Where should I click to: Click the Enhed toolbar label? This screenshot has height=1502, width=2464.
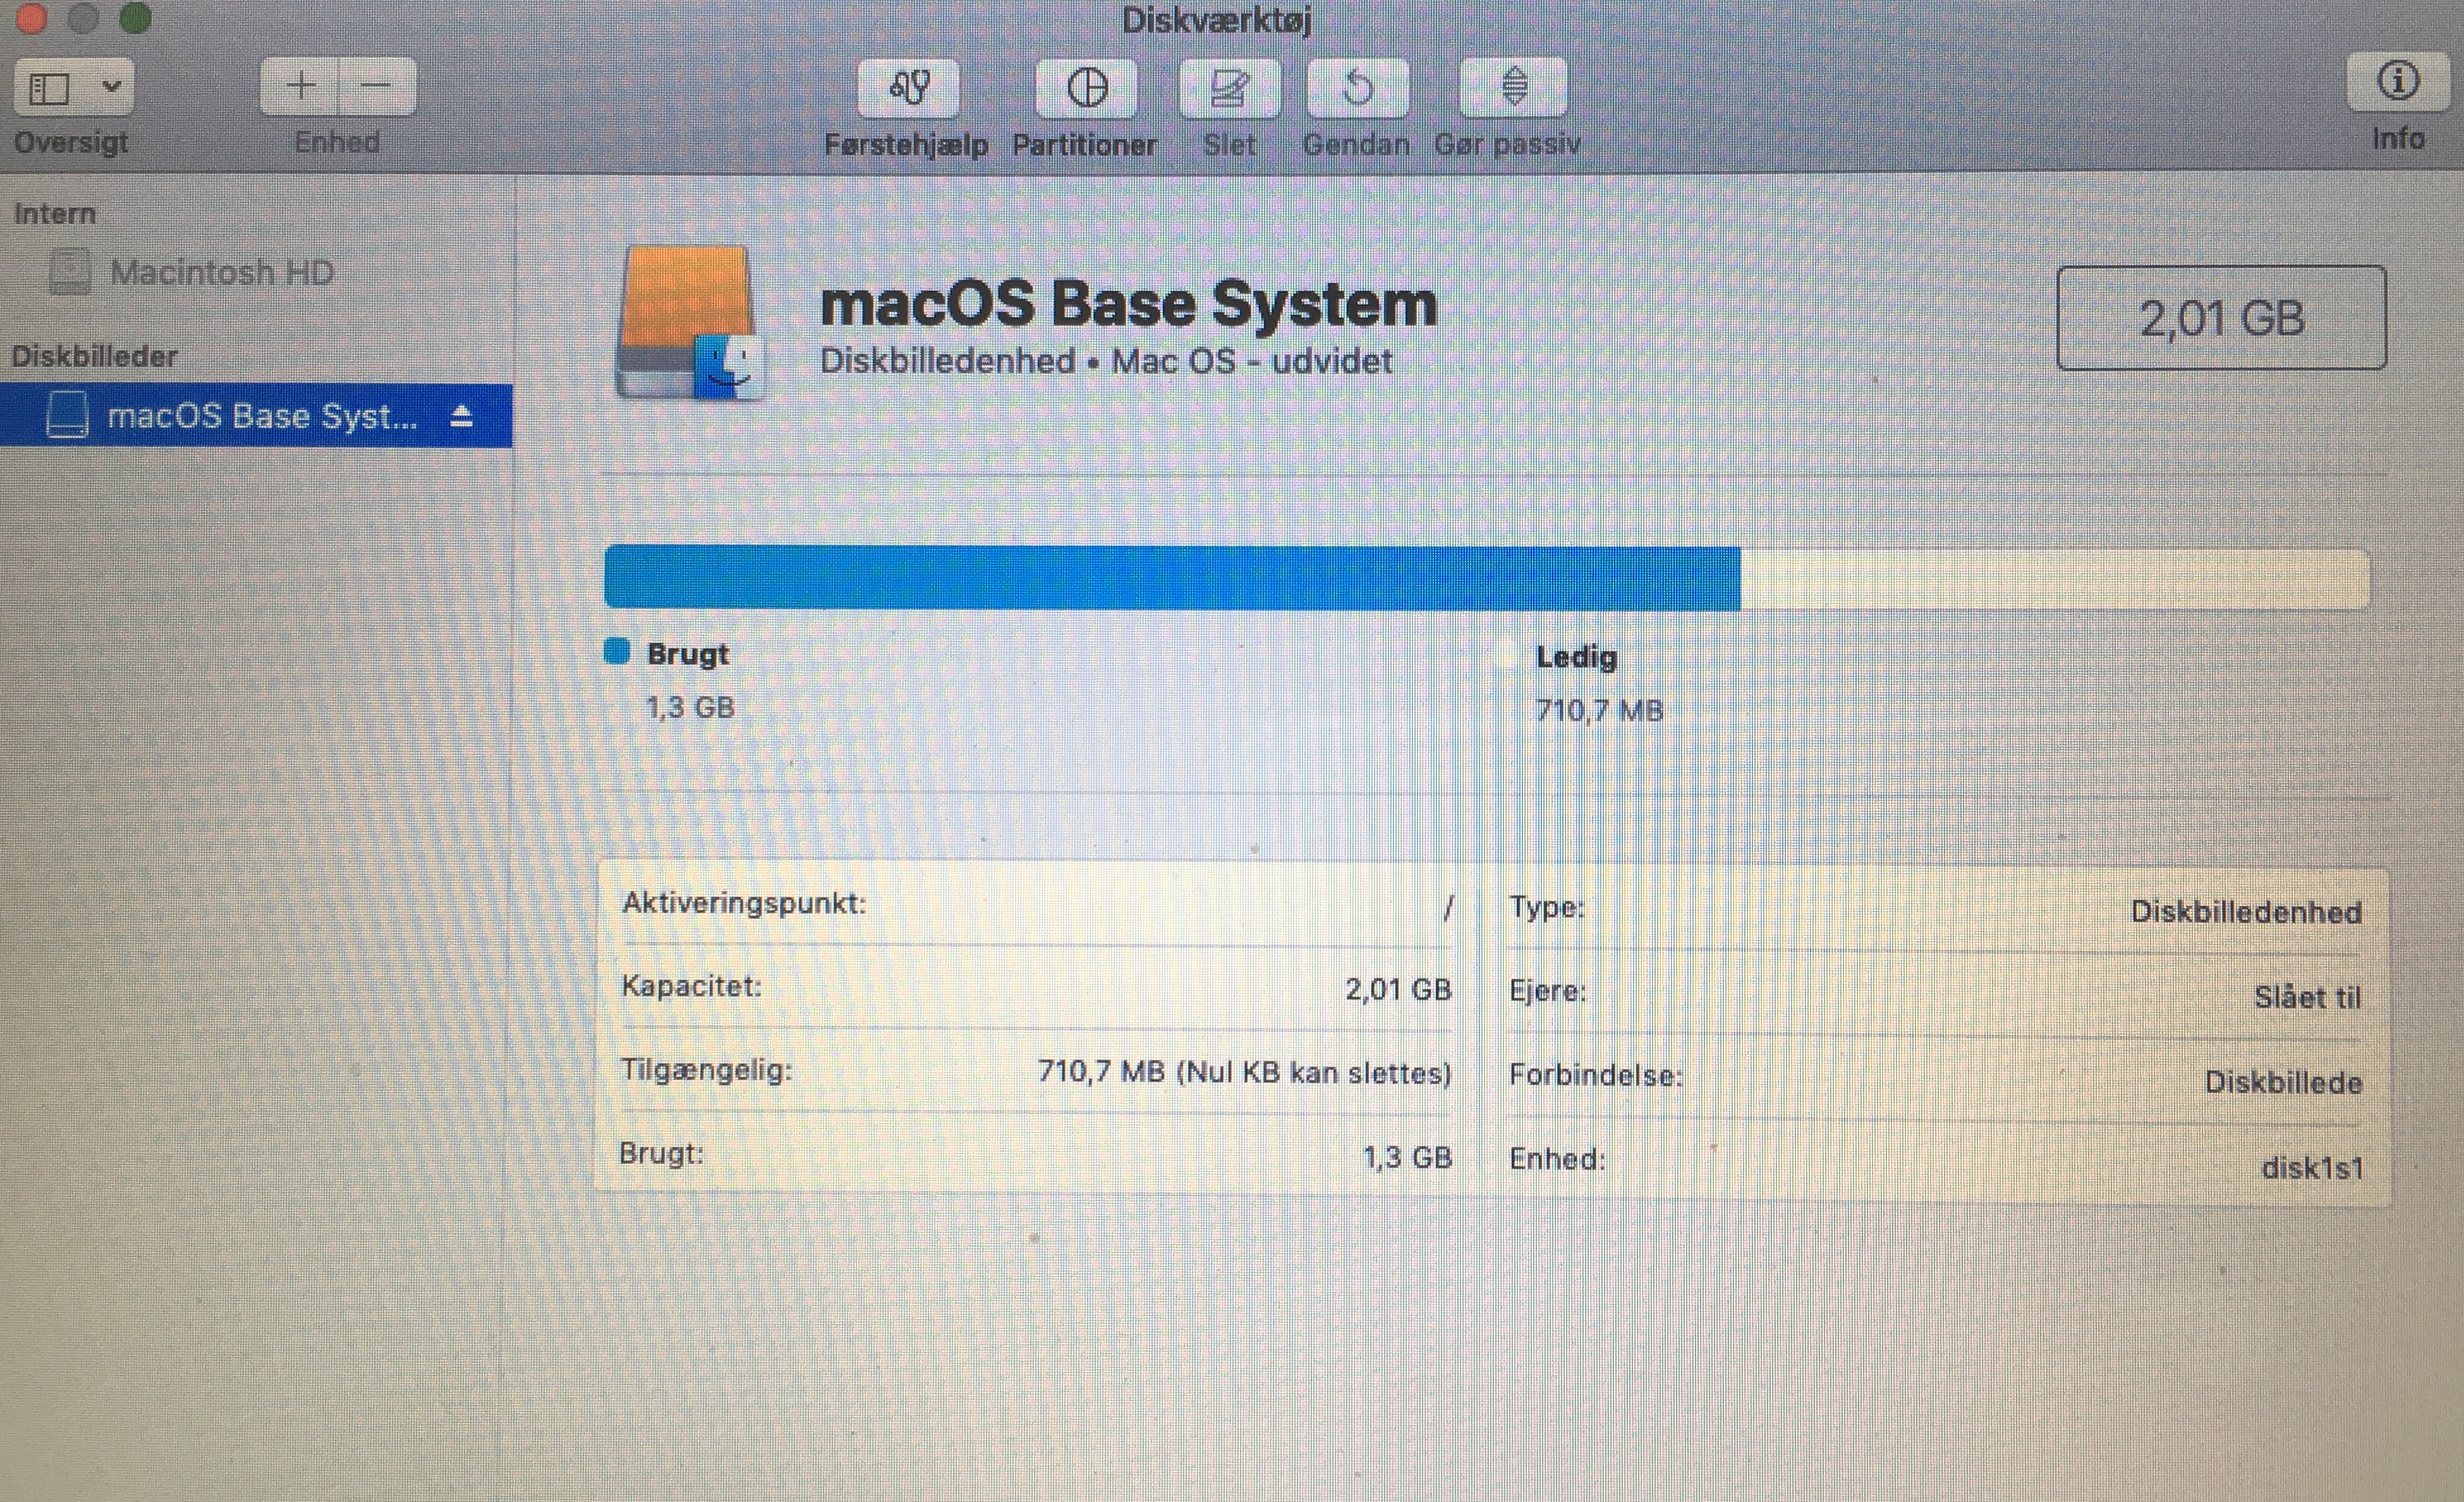[337, 142]
